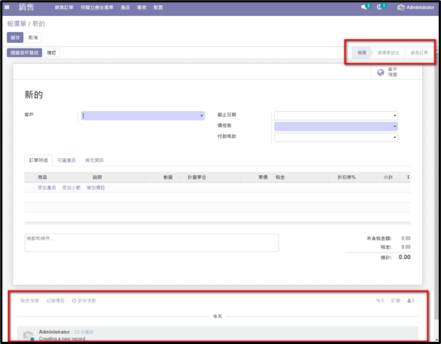Click the Administrator avatar in chatter message

(x=28, y=335)
